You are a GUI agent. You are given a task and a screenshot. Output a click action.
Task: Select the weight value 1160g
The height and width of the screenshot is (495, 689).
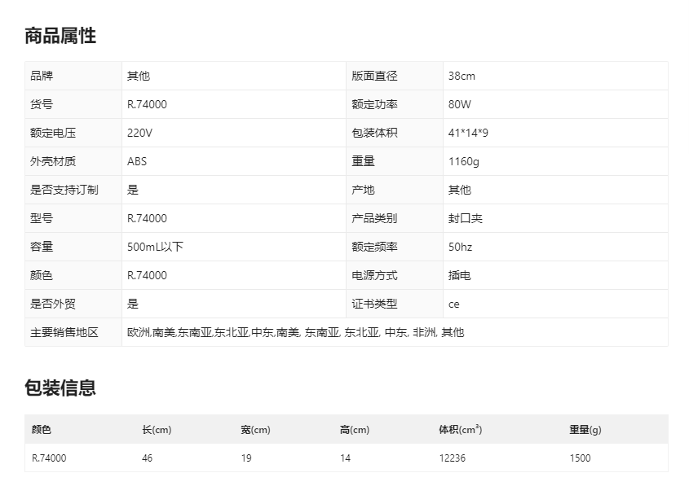click(x=459, y=161)
